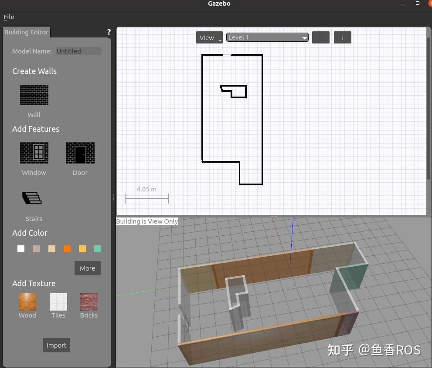432x368 pixels.
Task: Apply the Wood texture
Action: pyautogui.click(x=27, y=302)
